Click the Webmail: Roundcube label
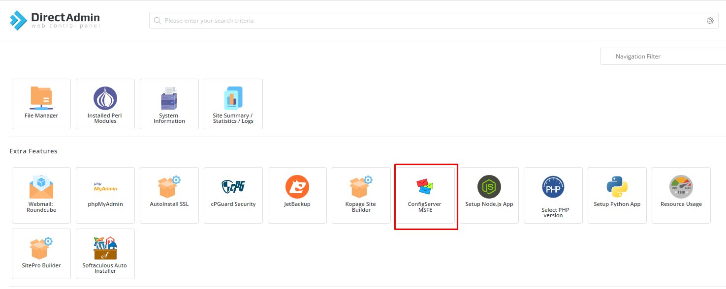The width and height of the screenshot is (726, 289). click(41, 207)
